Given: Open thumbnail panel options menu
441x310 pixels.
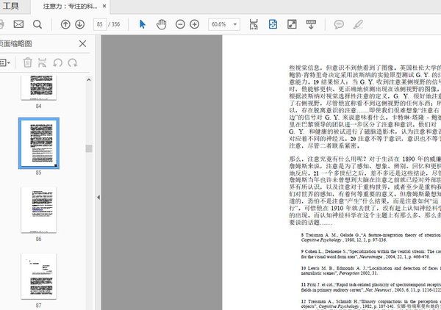Looking at the screenshot, I should tap(5, 62).
